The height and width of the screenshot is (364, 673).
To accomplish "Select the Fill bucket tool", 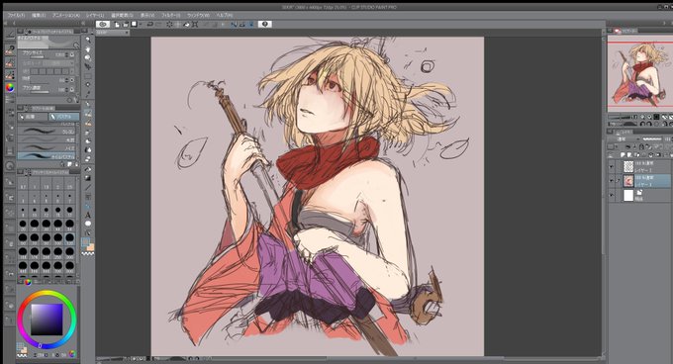I will point(88,169).
